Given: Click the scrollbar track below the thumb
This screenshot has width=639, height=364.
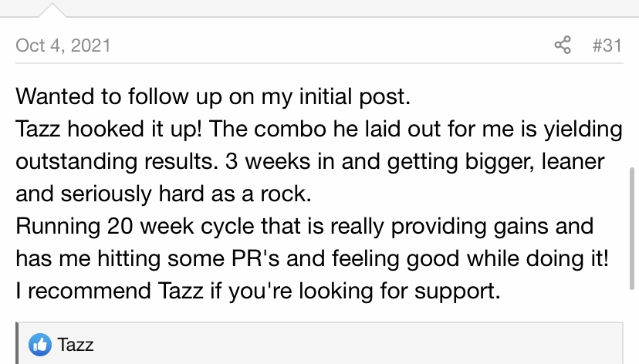Looking at the screenshot, I should tap(632, 325).
